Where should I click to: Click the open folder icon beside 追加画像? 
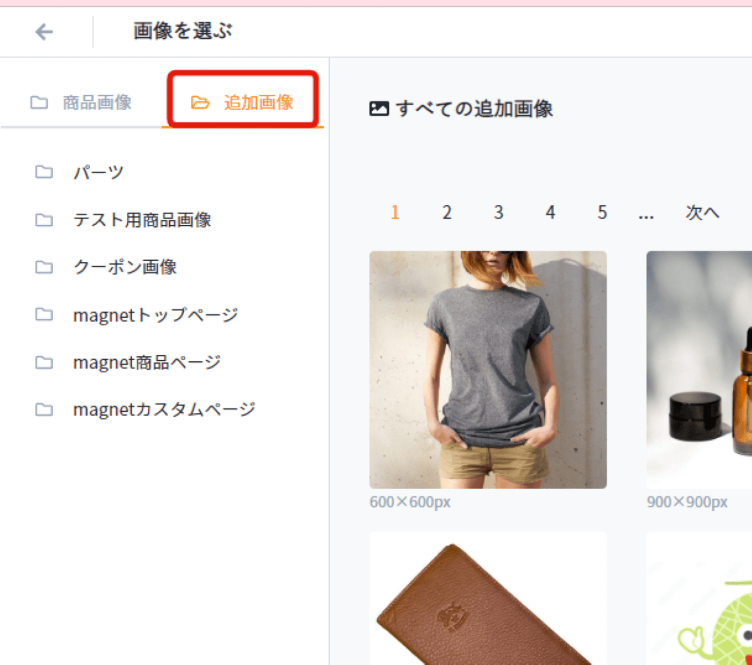pyautogui.click(x=200, y=102)
